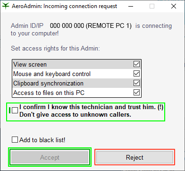The width and height of the screenshot is (185, 171).
Task: Tick the trust confirmation checkbox
Action: pyautogui.click(x=15, y=111)
